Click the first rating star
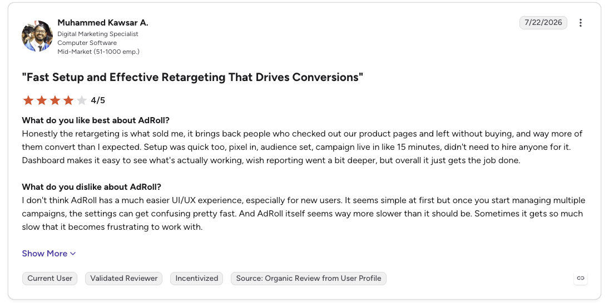The height and width of the screenshot is (303, 609). [28, 101]
